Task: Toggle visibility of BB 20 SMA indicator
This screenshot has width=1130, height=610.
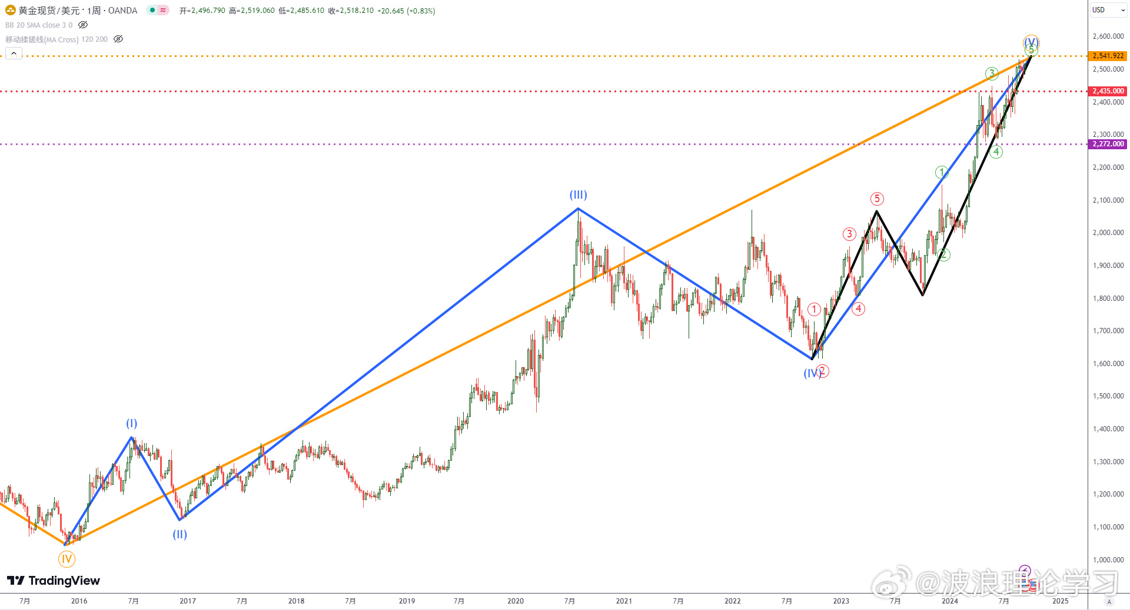Action: [x=83, y=25]
